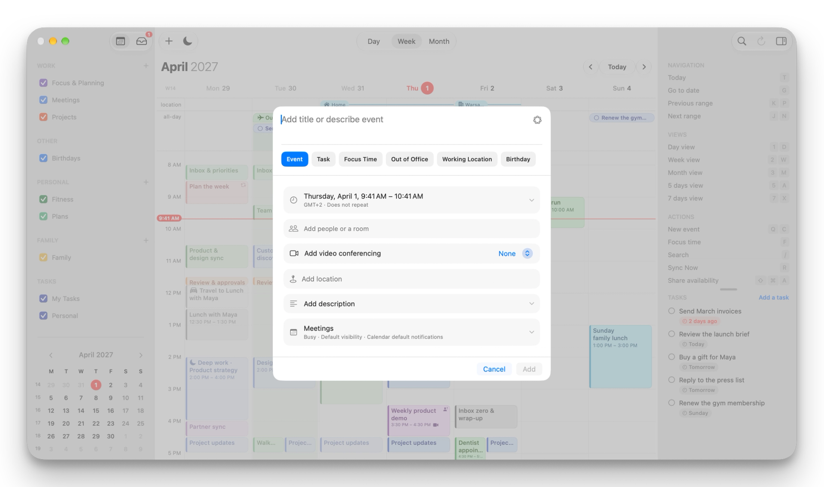824x487 pixels.
Task: Toggle the Projects calendar checkbox
Action: click(43, 117)
